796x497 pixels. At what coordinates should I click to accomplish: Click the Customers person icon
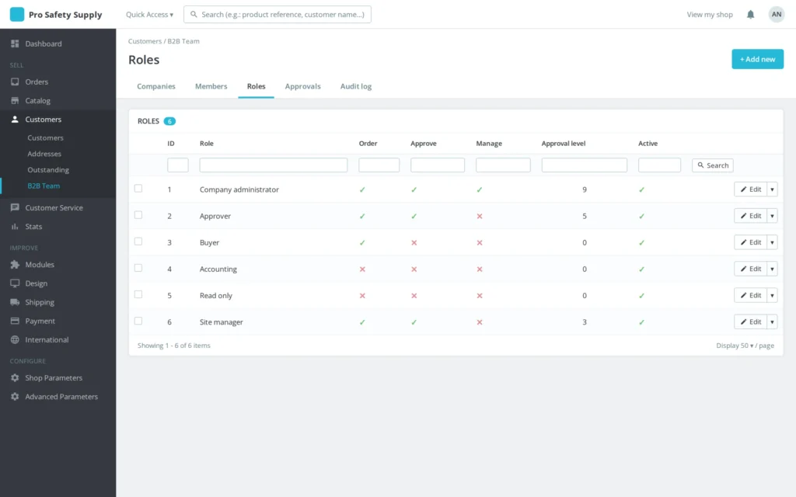point(15,119)
